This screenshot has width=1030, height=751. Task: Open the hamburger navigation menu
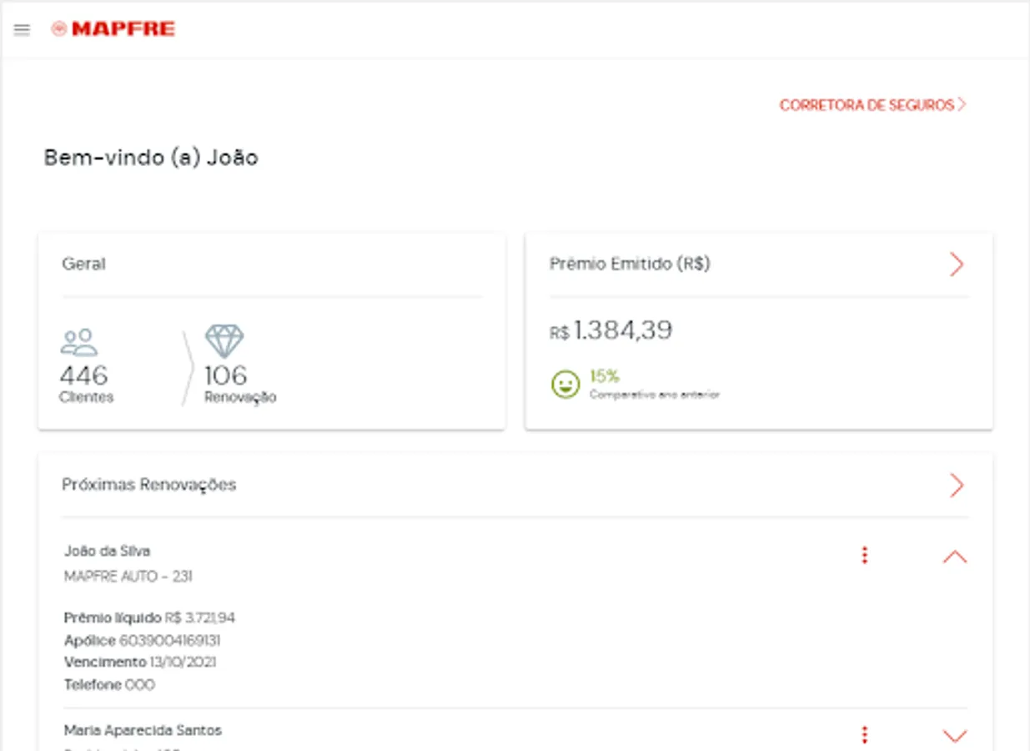(23, 29)
